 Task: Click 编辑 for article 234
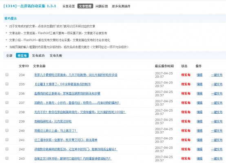tap(199, 75)
